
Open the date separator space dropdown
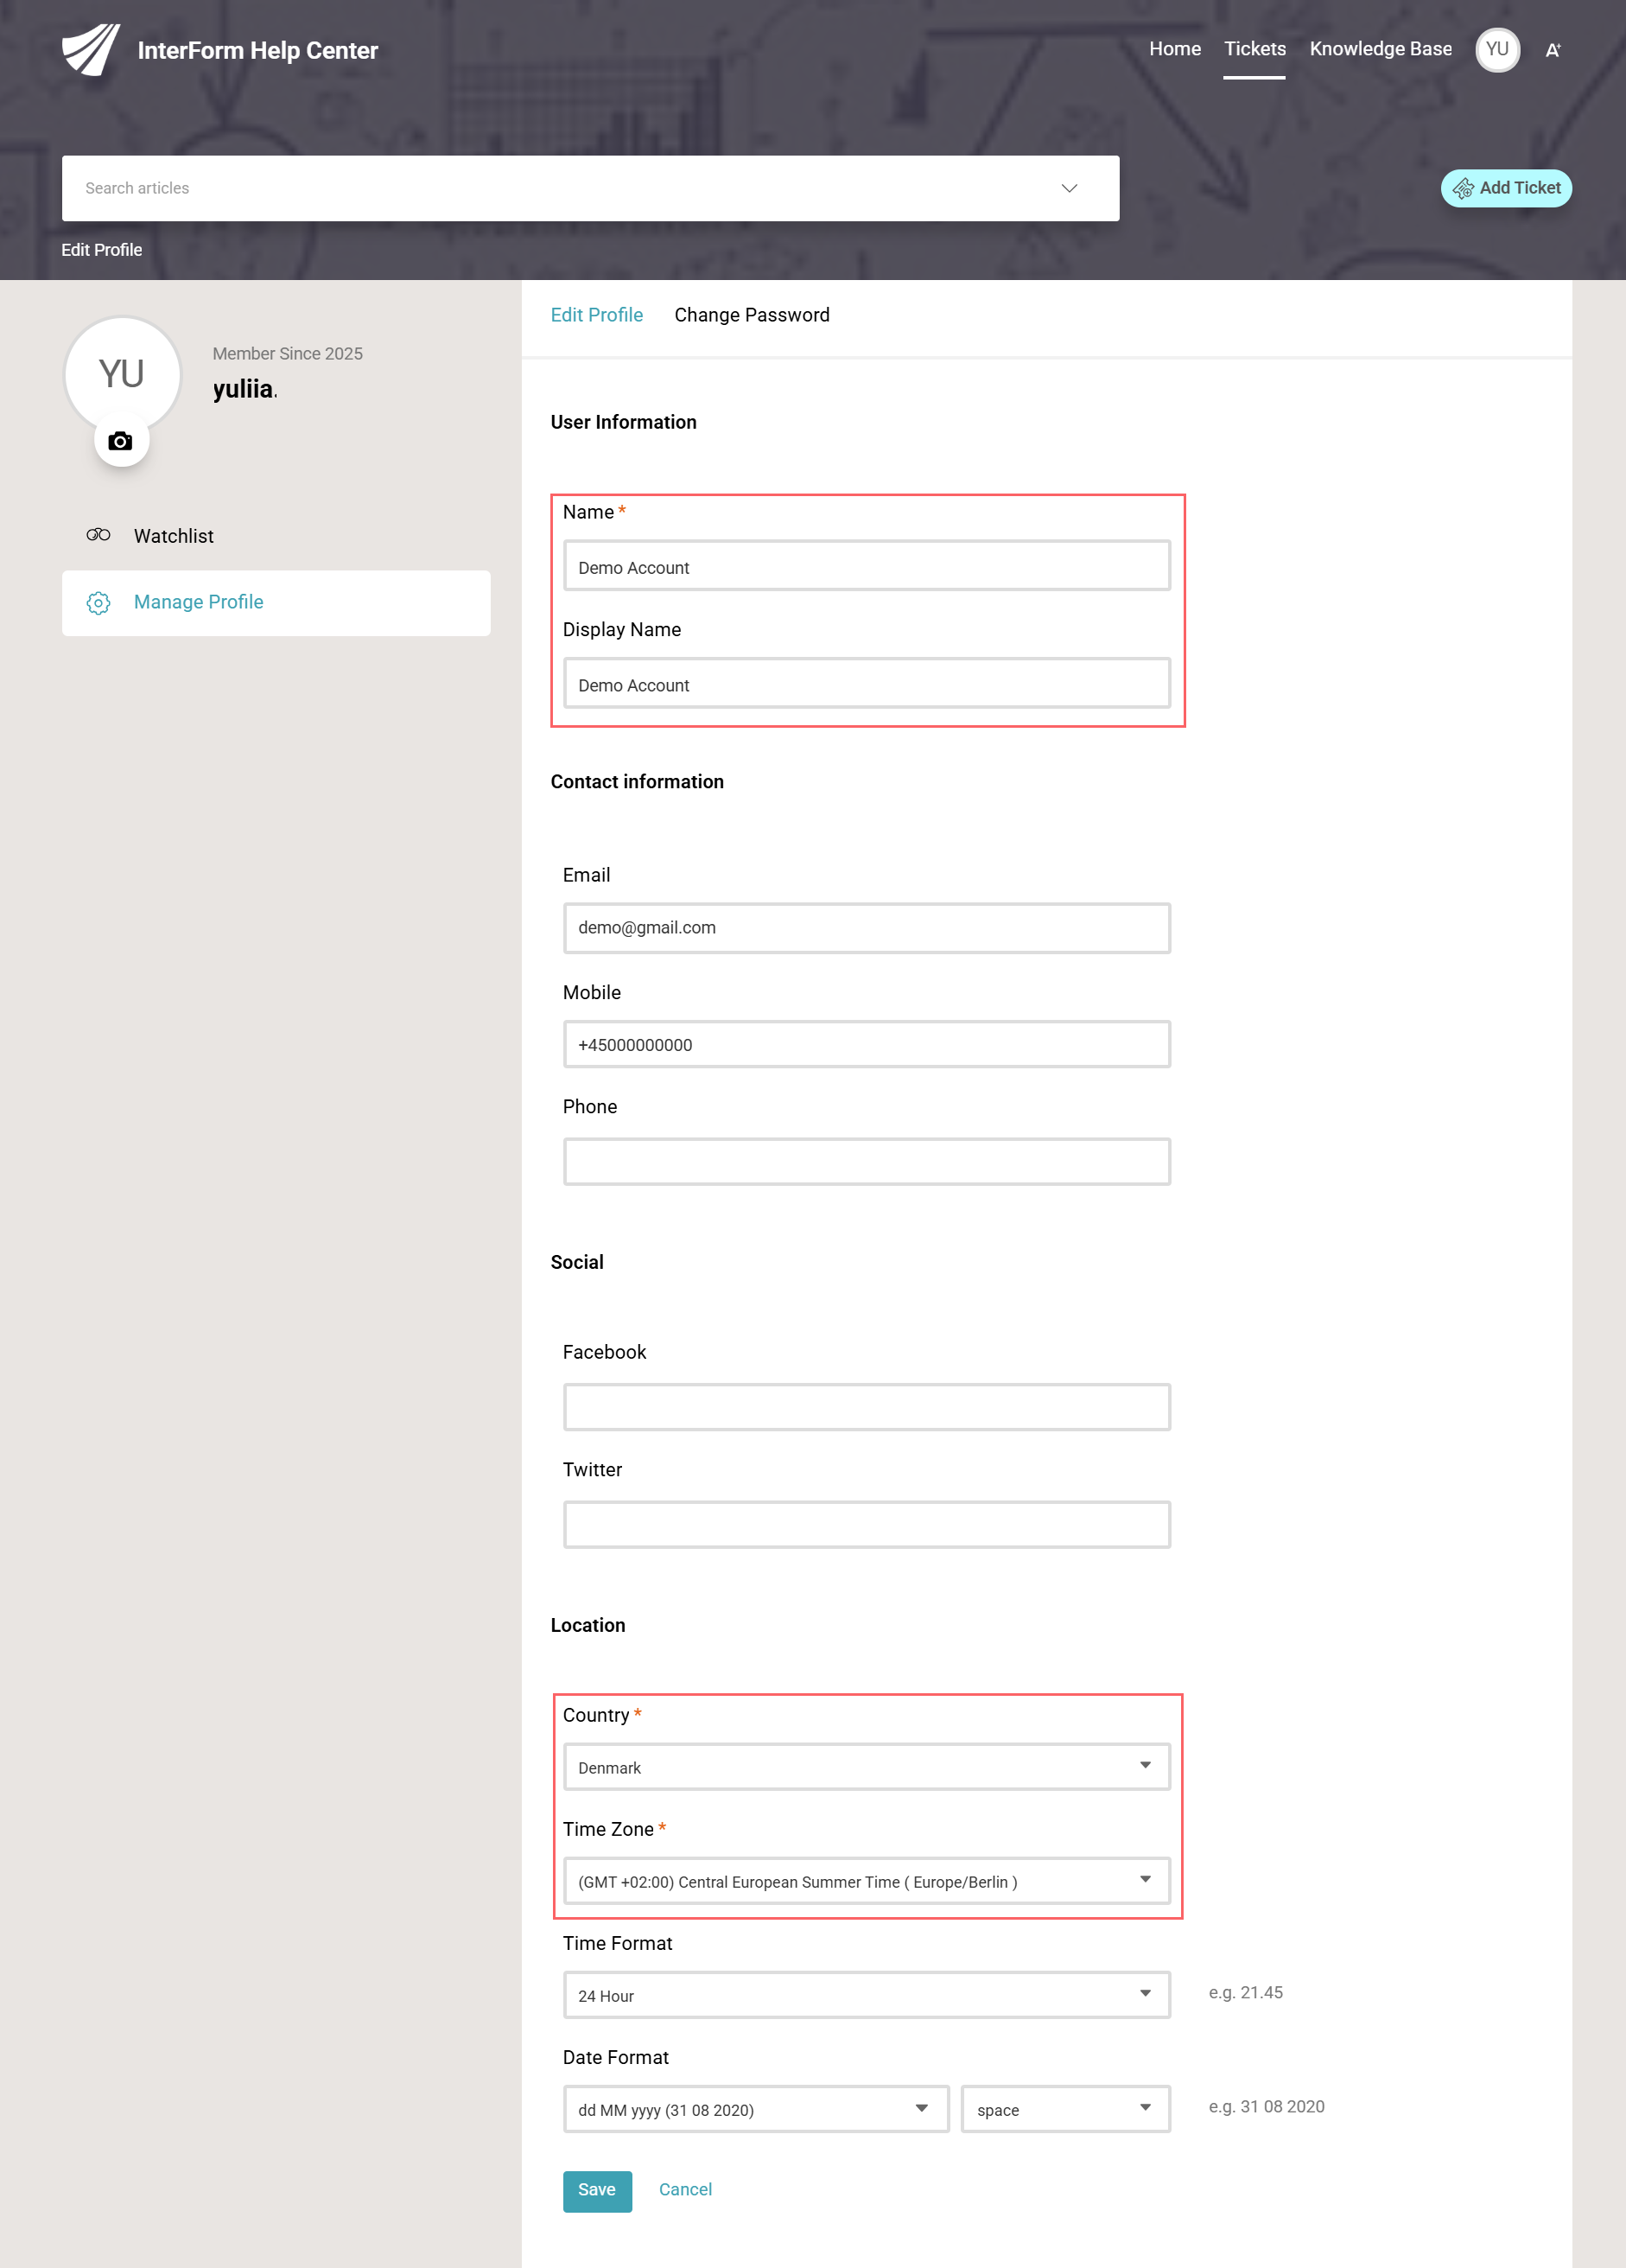(x=1064, y=2108)
